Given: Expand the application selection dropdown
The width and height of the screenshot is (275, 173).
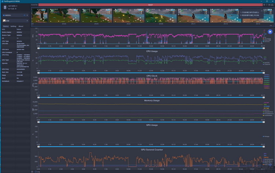Looking at the screenshot, I should [x=27, y=21].
